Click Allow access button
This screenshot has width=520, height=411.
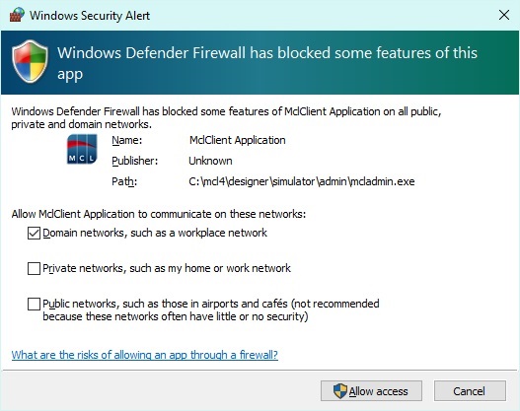(x=371, y=391)
